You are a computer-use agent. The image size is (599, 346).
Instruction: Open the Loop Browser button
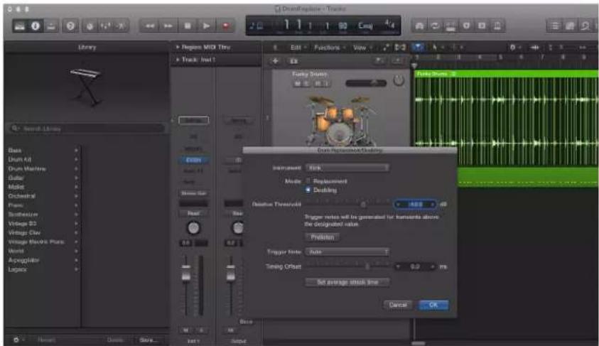(x=585, y=26)
